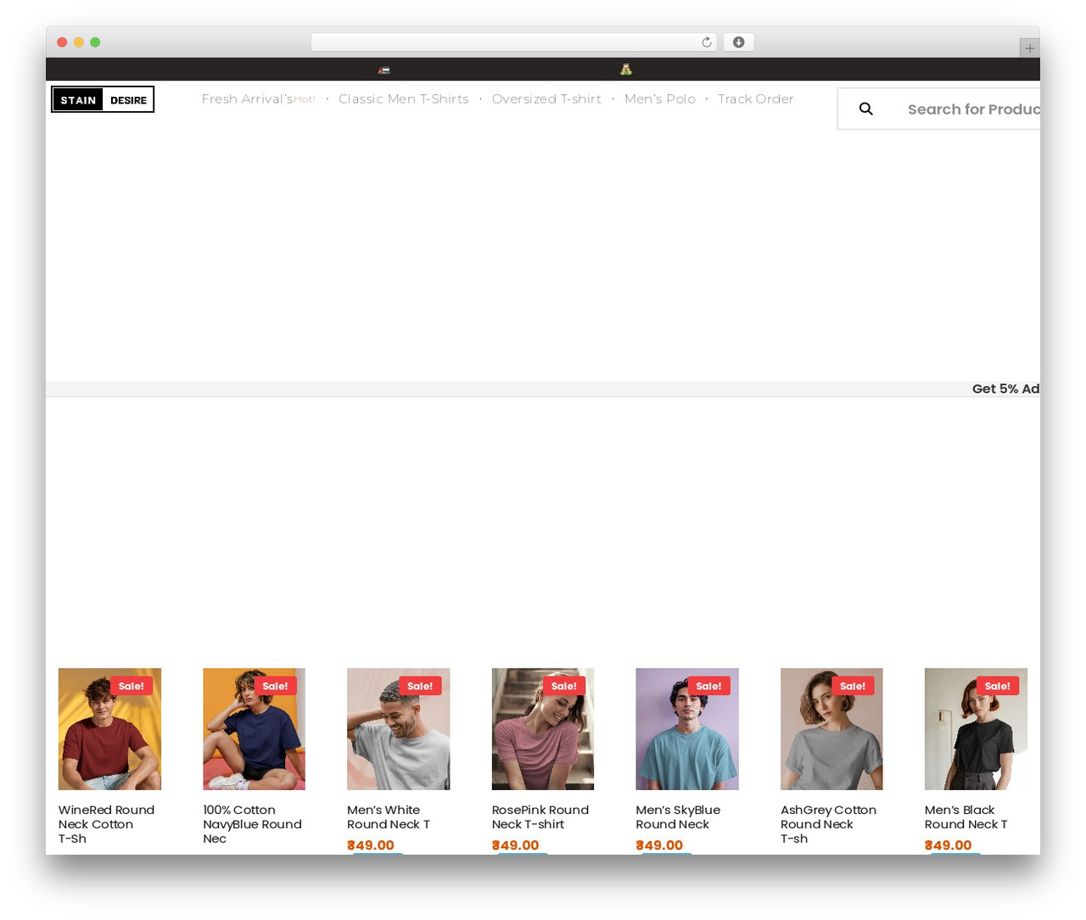Click RosePink Round Neck T-shirt title
Viewport: 1086px width, 920px height.
coord(540,817)
